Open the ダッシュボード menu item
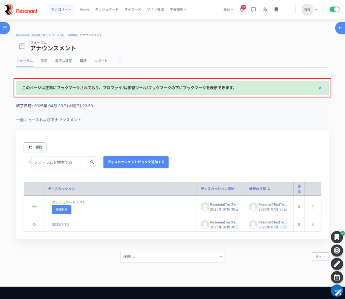This screenshot has width=345, height=299. (106, 9)
